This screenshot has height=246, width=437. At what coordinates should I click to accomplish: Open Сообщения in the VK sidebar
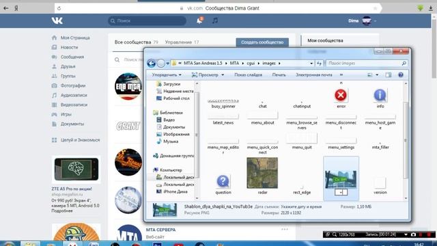pyautogui.click(x=72, y=57)
